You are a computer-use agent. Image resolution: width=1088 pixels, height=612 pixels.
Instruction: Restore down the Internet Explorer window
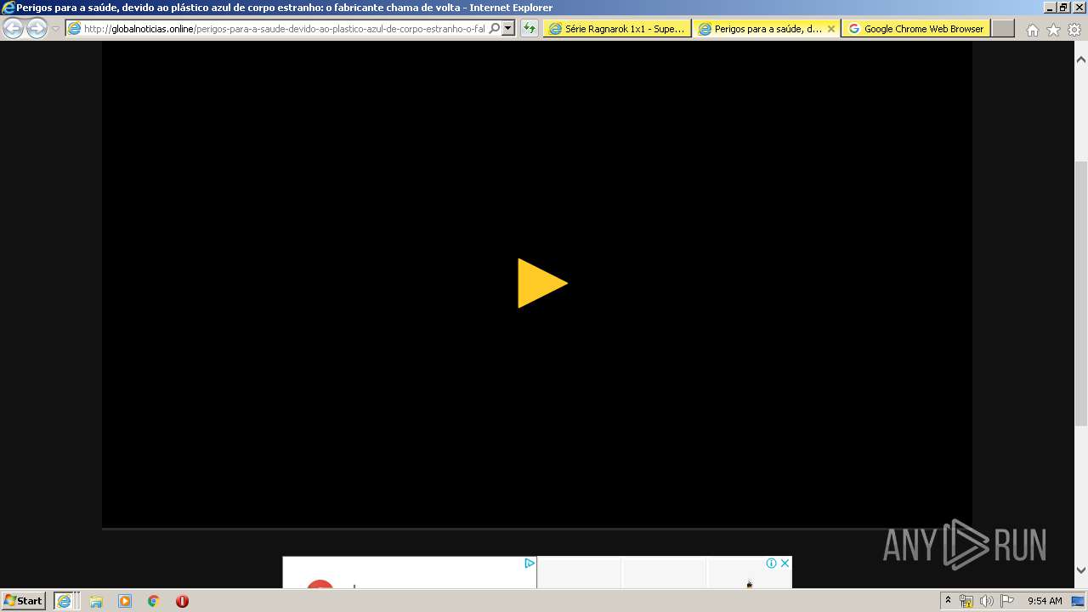[x=1062, y=8]
